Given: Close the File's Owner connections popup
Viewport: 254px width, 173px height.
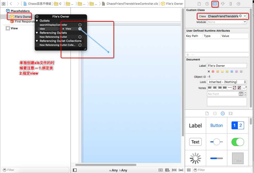Looking at the screenshot, I should pos(37,16).
